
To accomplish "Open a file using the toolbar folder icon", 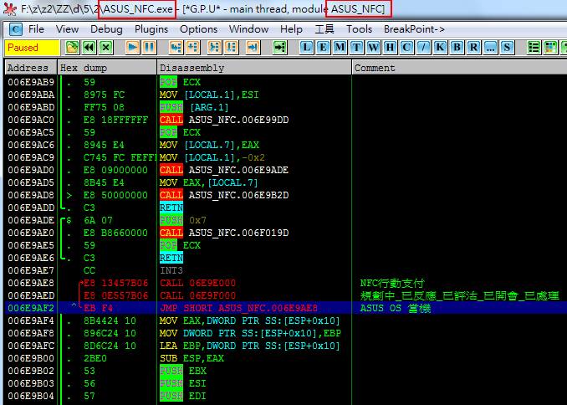I will point(72,48).
